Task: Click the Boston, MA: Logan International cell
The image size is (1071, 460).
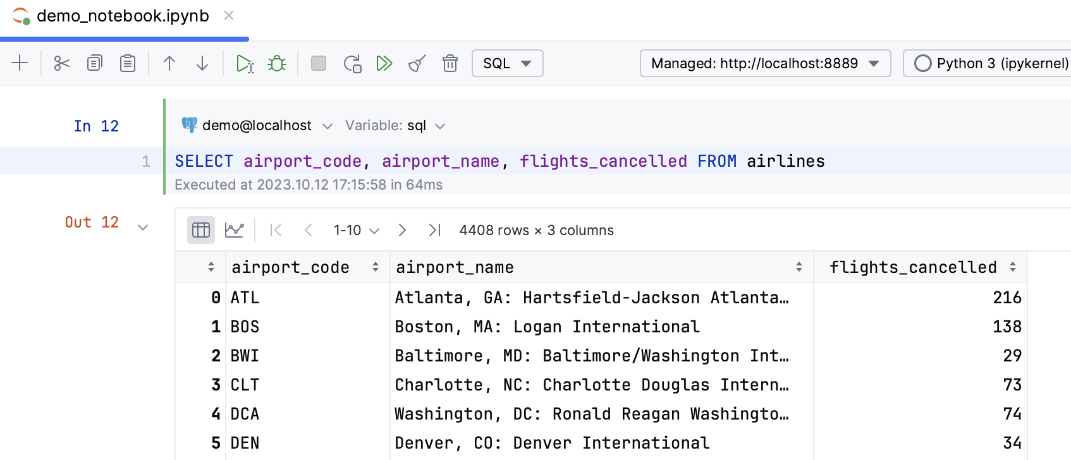Action: point(601,327)
